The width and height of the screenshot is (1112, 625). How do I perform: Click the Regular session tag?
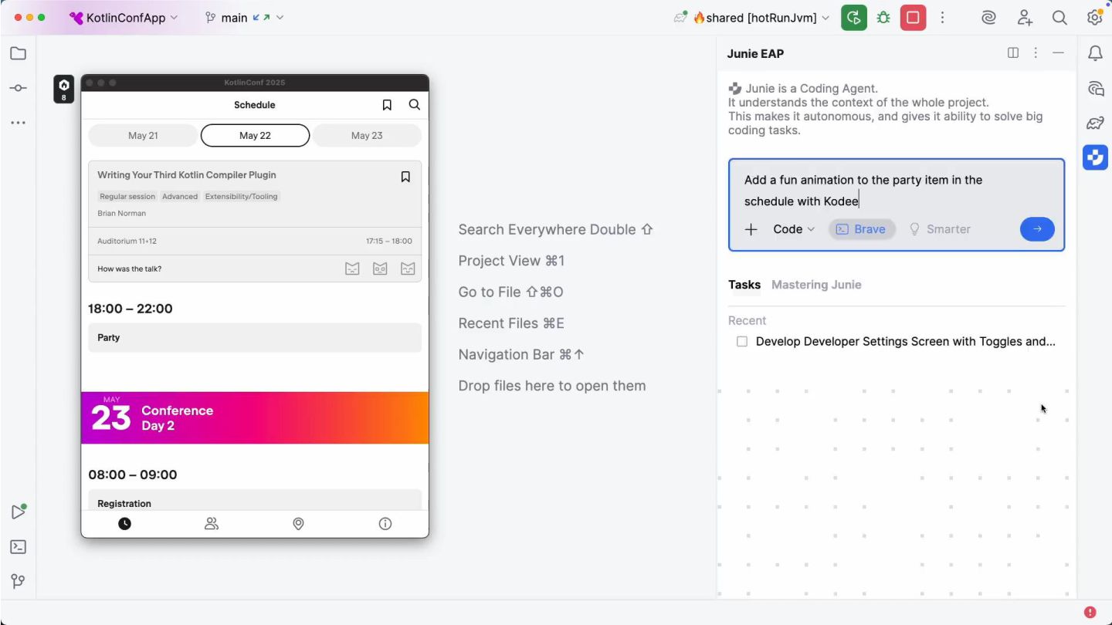[x=127, y=197]
